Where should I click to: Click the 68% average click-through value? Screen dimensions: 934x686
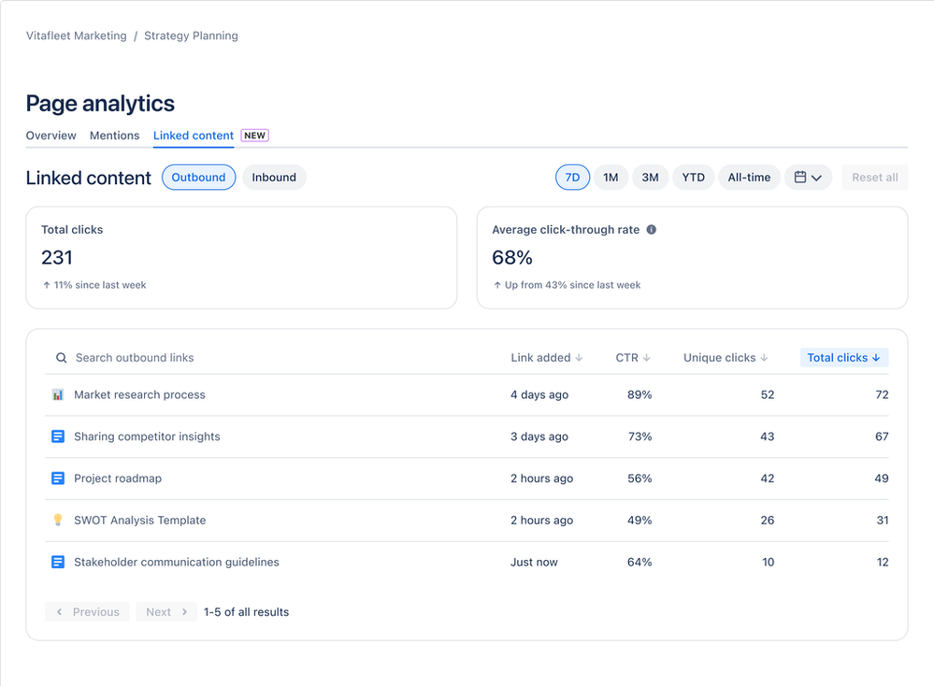(x=512, y=257)
